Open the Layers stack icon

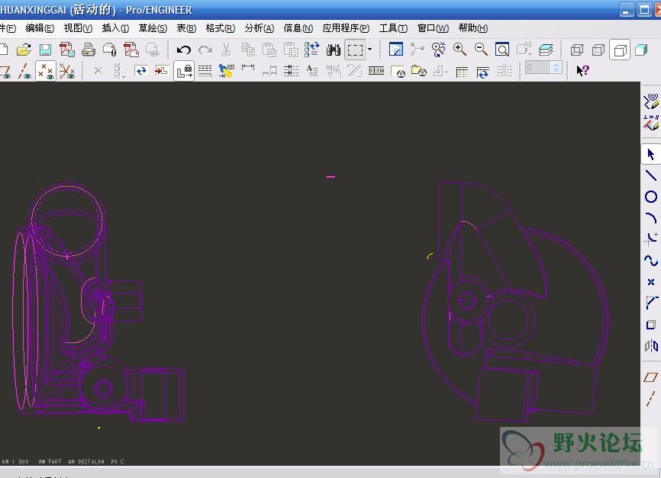pyautogui.click(x=546, y=50)
